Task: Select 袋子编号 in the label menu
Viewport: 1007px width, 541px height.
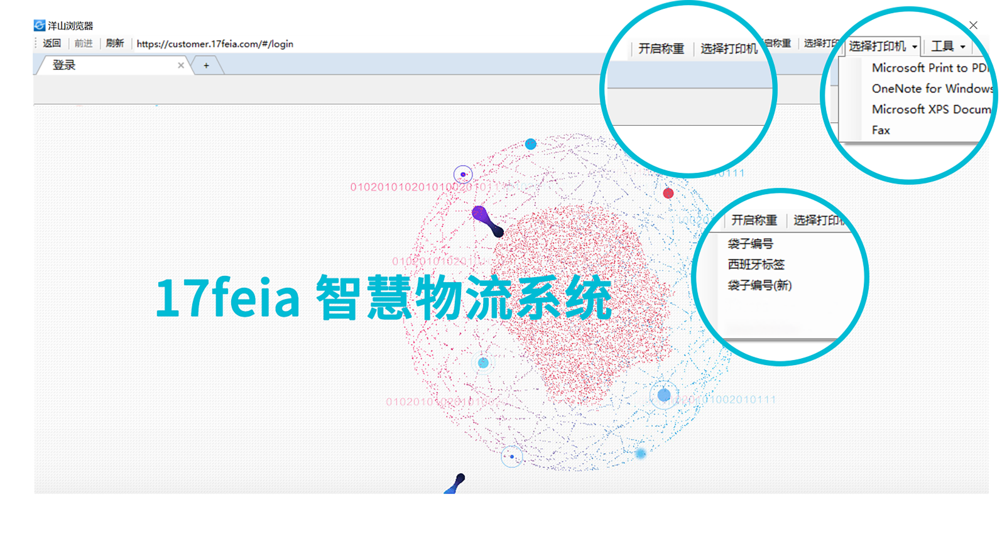Action: click(750, 244)
